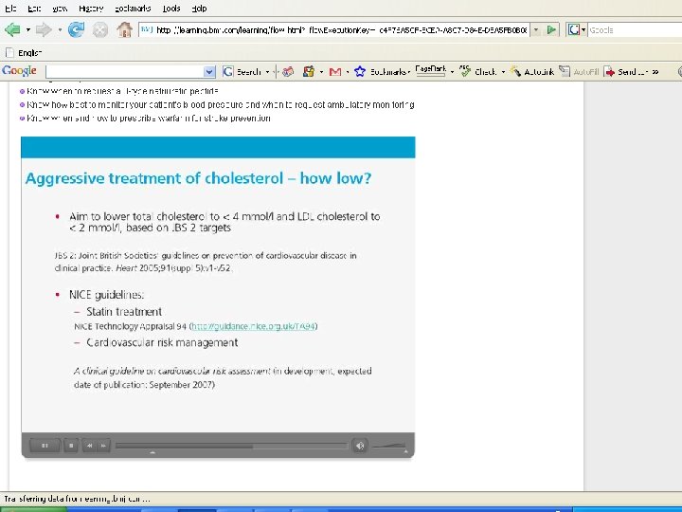The height and width of the screenshot is (512, 682).
Task: Open the Check dropdown arrow
Action: [503, 72]
